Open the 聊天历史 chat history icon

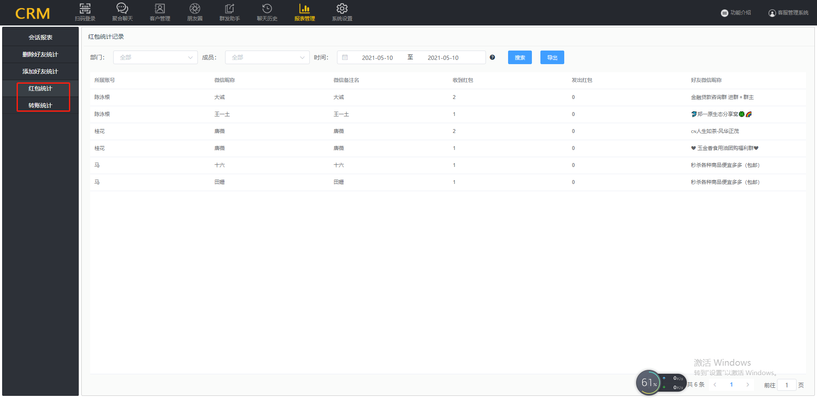point(267,8)
